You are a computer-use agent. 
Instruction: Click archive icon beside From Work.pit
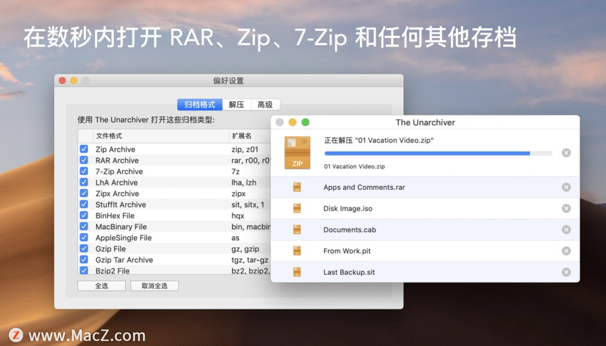(x=297, y=251)
